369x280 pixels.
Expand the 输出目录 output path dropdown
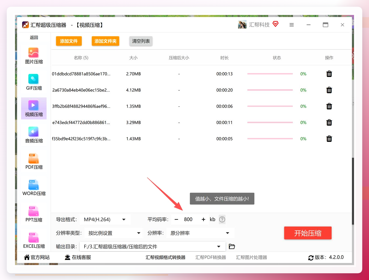point(153,247)
